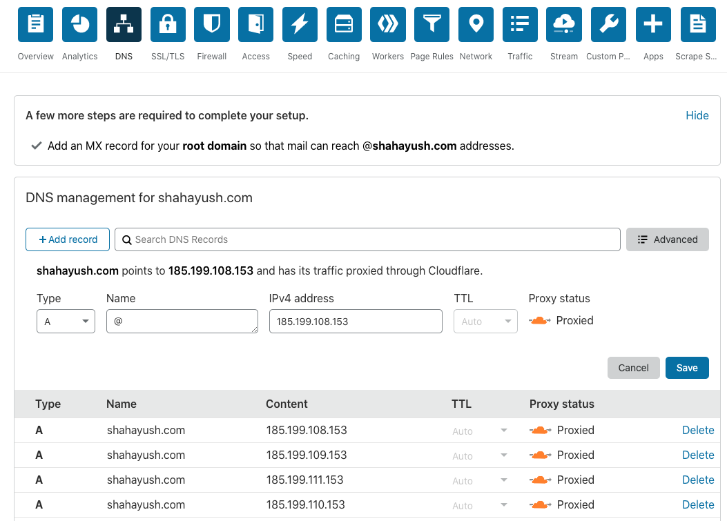Open TTL dropdown for 185.199.110.153 record
Viewport: 727px width, 521px height.
(480, 505)
